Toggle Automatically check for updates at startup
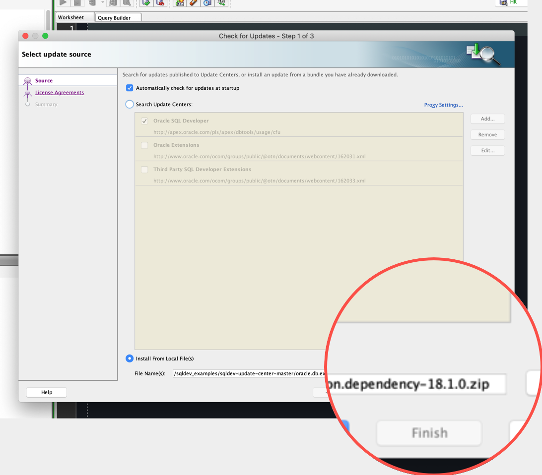Viewport: 542px width, 475px height. click(x=130, y=88)
